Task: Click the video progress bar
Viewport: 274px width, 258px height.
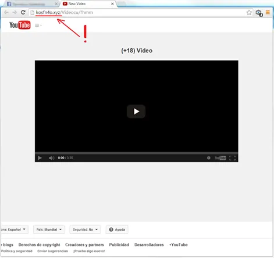Action: tap(137, 153)
